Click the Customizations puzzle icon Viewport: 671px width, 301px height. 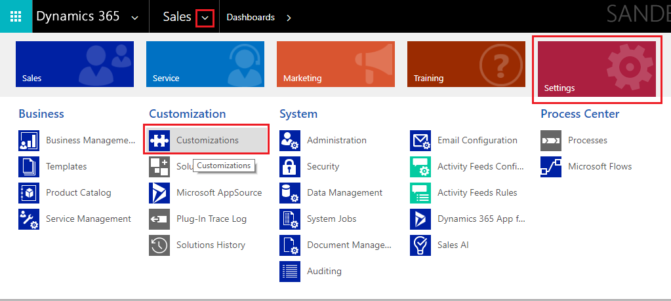point(159,141)
